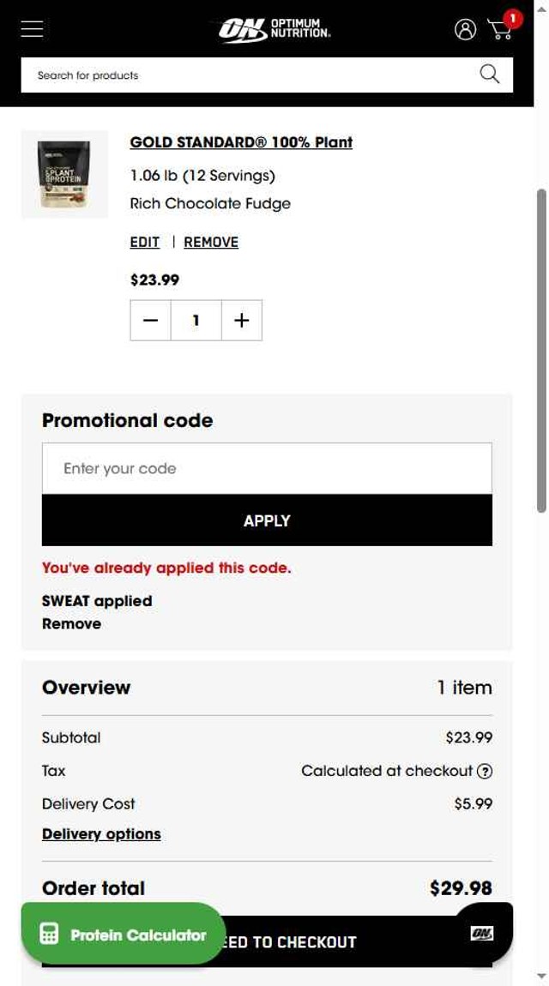Image resolution: width=549 pixels, height=986 pixels.
Task: Click the search magnifier icon
Action: [x=489, y=75]
